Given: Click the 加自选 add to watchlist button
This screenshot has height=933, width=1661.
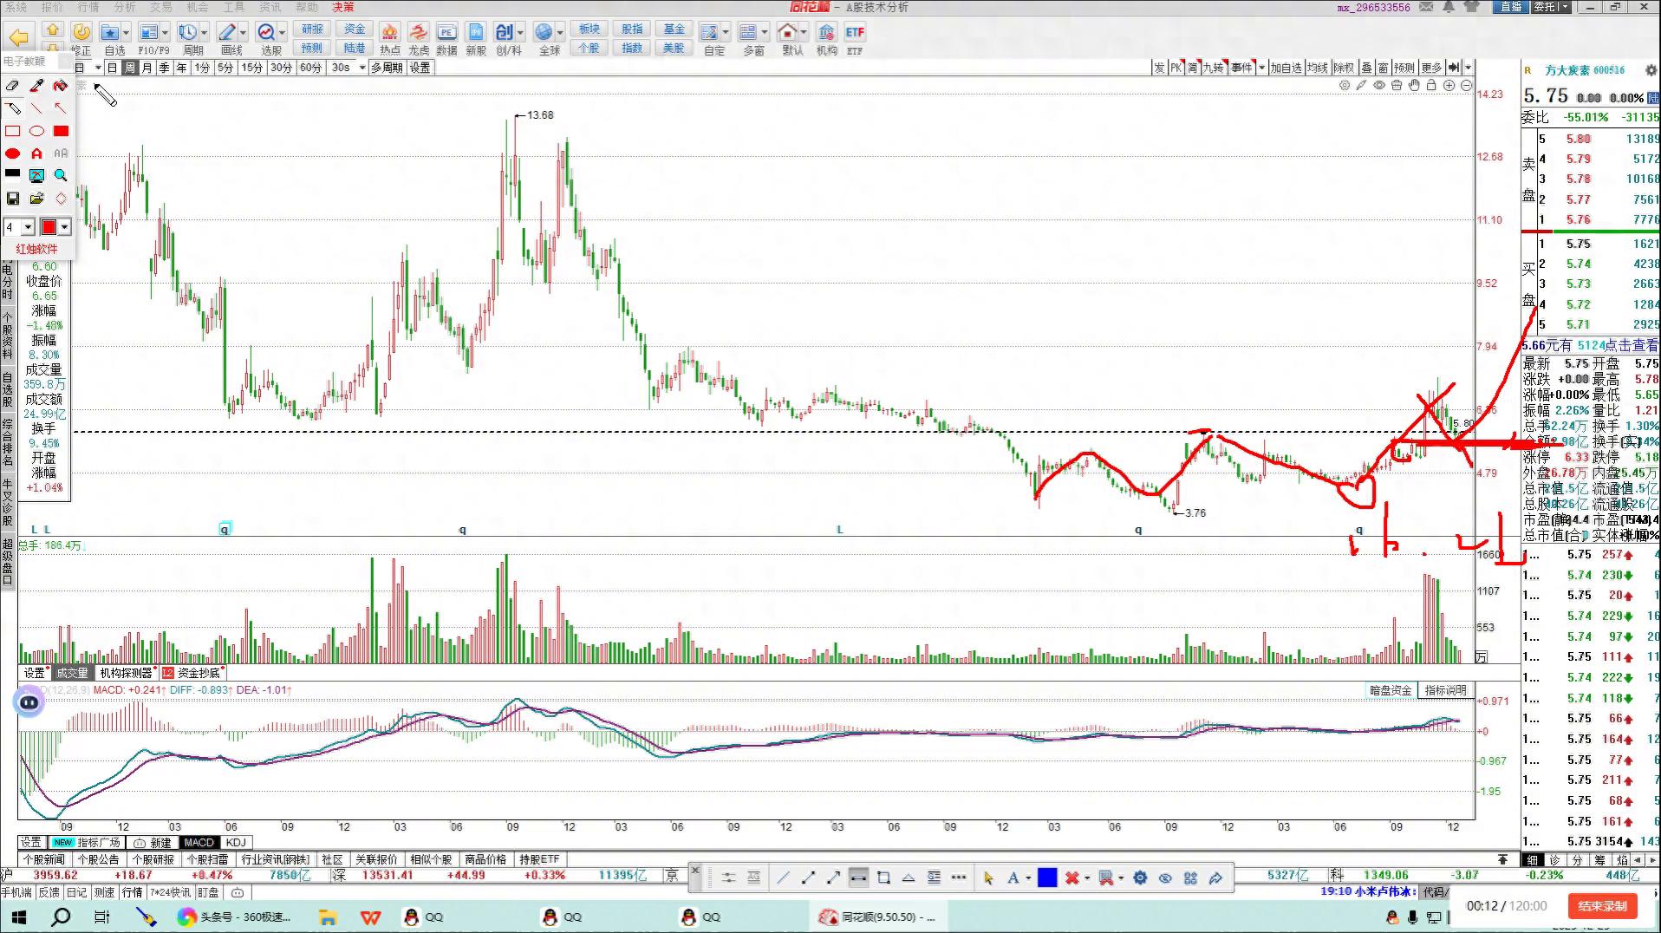Looking at the screenshot, I should pos(1286,68).
